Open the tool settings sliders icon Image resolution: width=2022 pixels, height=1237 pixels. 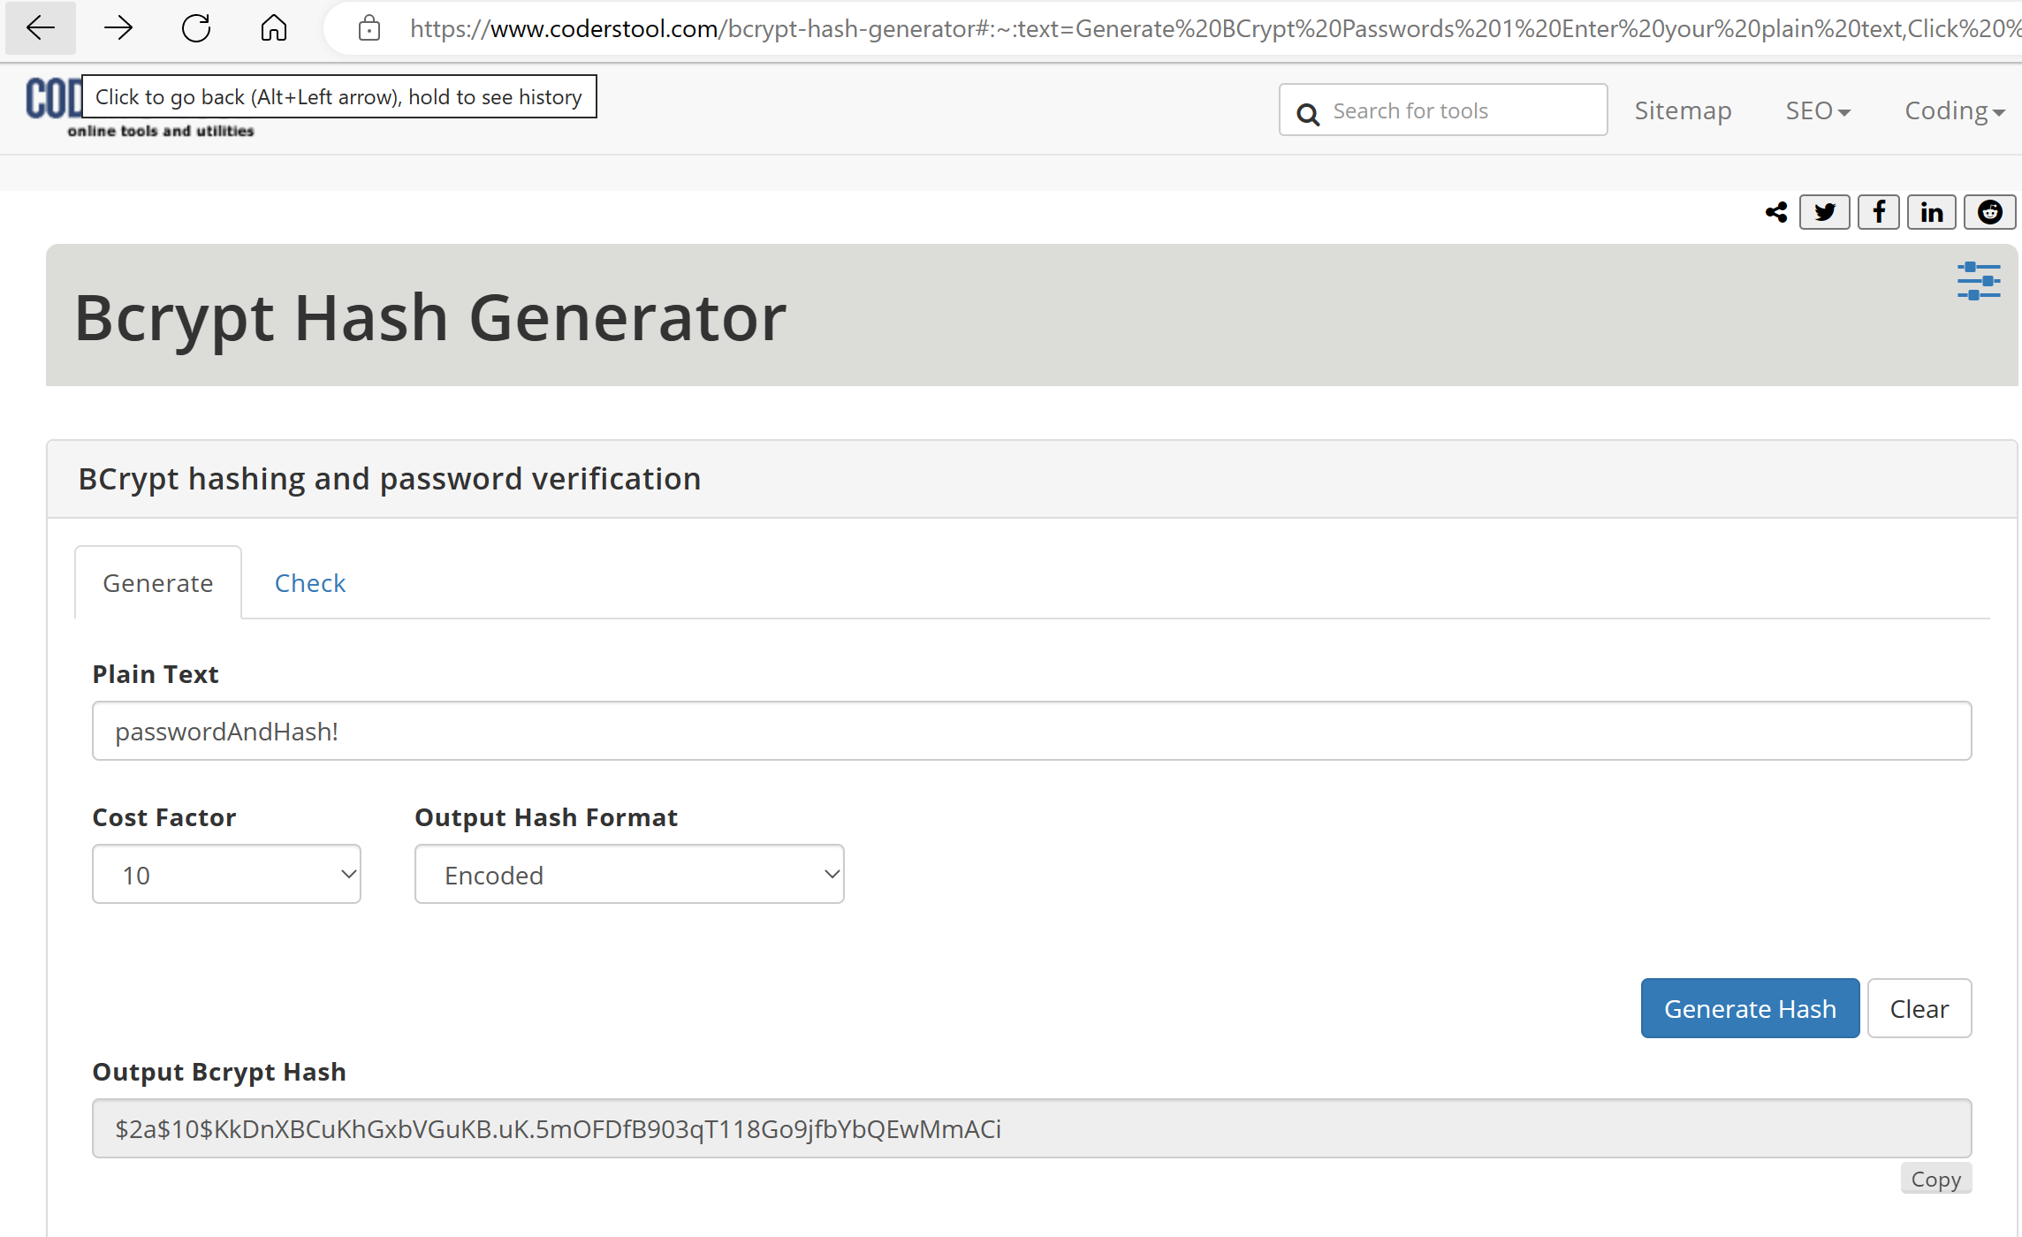point(1979,281)
